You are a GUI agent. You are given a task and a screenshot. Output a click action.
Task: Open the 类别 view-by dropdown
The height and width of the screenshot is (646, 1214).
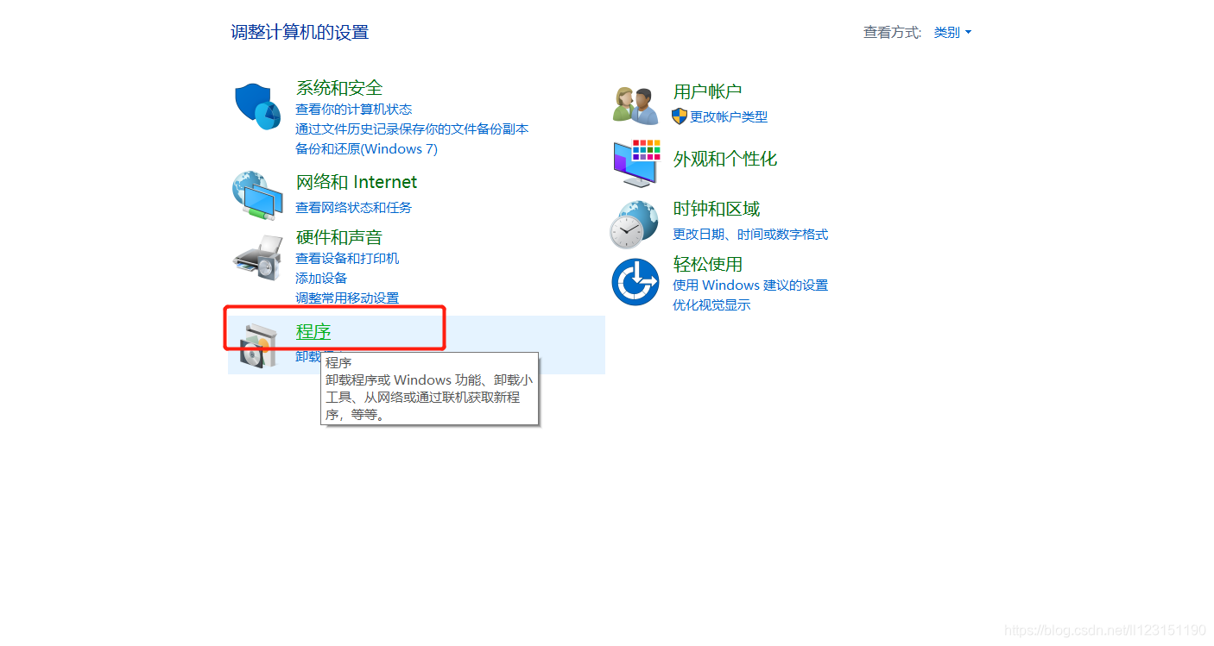952,33
